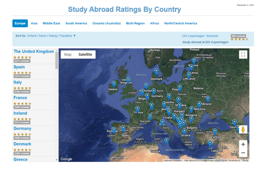Open map Terms link
Screen dimensions: 263x178
pyautogui.click(x=245, y=161)
